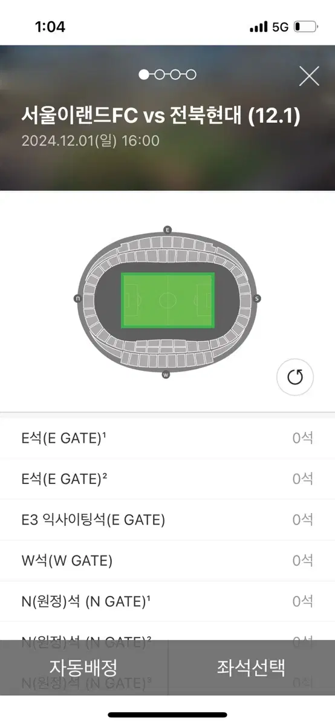Viewport: 335px width, 726px height.
Task: Tap the third step indicator dot
Action: 175,74
